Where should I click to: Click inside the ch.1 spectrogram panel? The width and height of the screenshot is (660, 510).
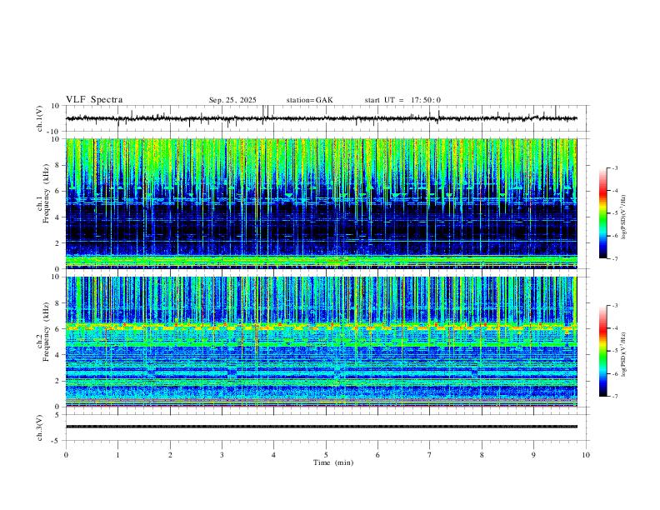click(x=322, y=203)
